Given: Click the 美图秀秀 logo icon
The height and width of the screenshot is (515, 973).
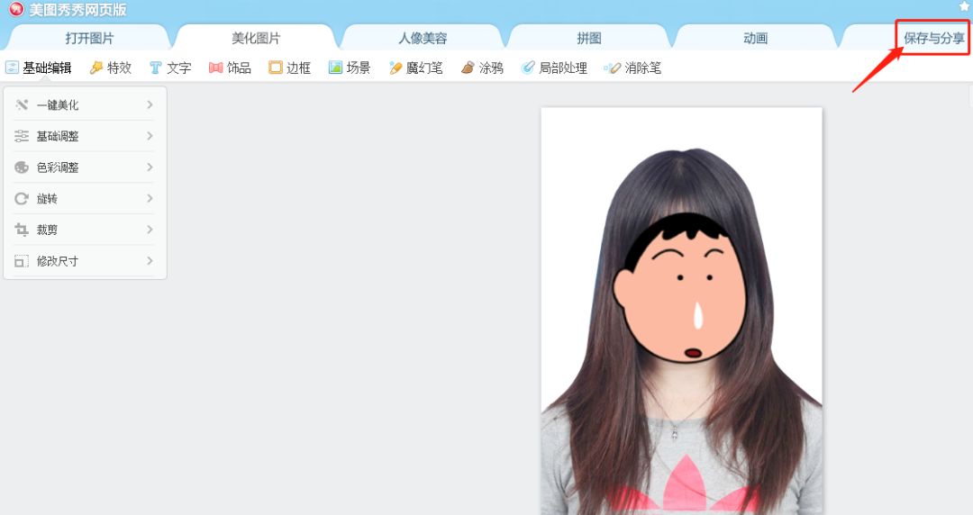Looking at the screenshot, I should coord(15,9).
